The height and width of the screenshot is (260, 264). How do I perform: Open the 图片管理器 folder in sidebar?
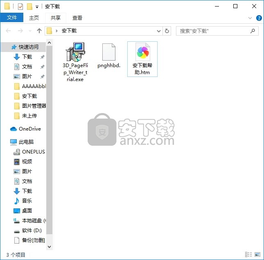(x=30, y=106)
